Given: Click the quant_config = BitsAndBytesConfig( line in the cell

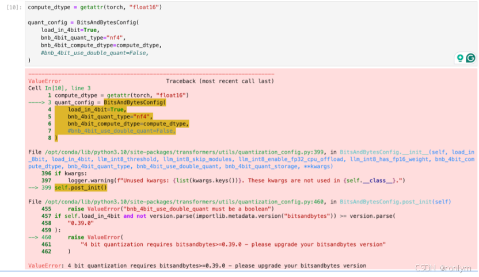Looking at the screenshot, I should 83,22.
